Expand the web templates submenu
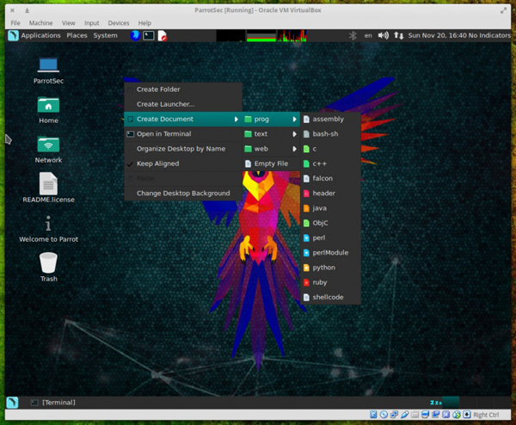The image size is (516, 425). pos(271,149)
